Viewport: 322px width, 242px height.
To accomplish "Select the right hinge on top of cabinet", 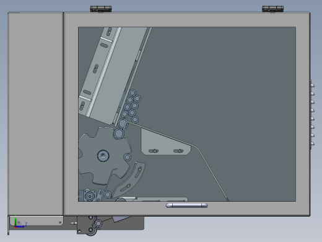I will pos(272,9).
